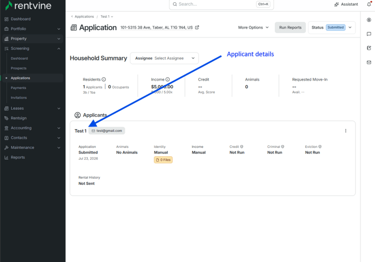Expand the Maintenance menu chevron
Viewport: 375px width, 262px height.
[x=59, y=148]
